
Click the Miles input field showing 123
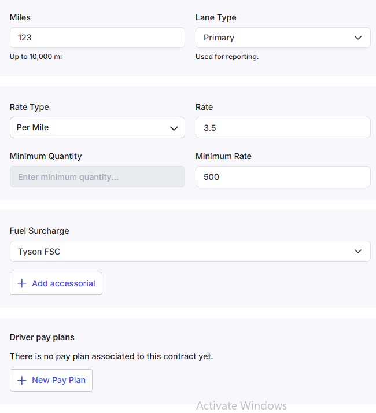pos(97,38)
